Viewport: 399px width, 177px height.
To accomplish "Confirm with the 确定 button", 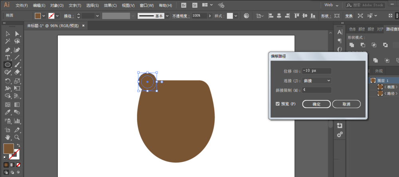I will (316, 104).
